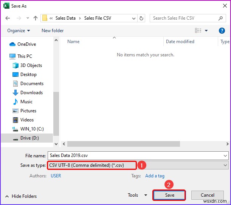Click the Back navigation arrow
This screenshot has height=205, width=231.
pos(8,18)
